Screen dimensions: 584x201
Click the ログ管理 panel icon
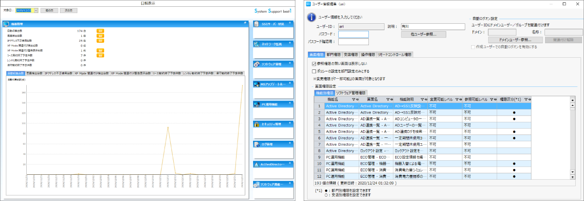257,144
